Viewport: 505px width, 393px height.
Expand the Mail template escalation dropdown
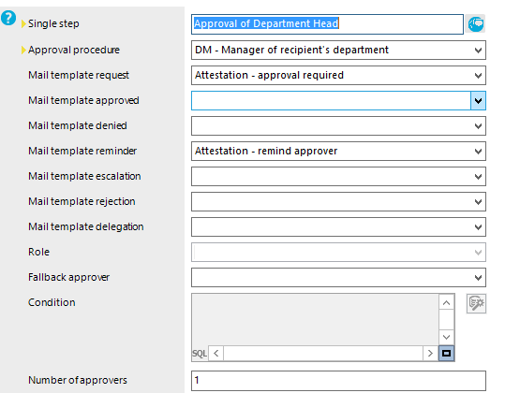click(478, 176)
